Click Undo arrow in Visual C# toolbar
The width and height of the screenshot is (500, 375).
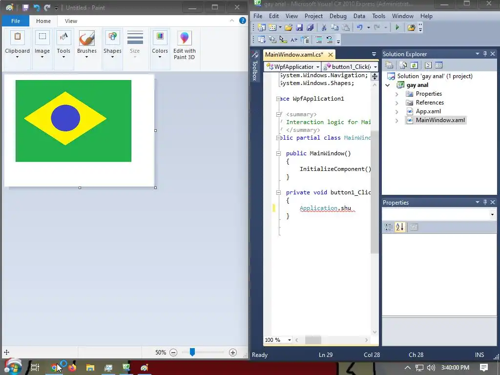[x=360, y=28]
